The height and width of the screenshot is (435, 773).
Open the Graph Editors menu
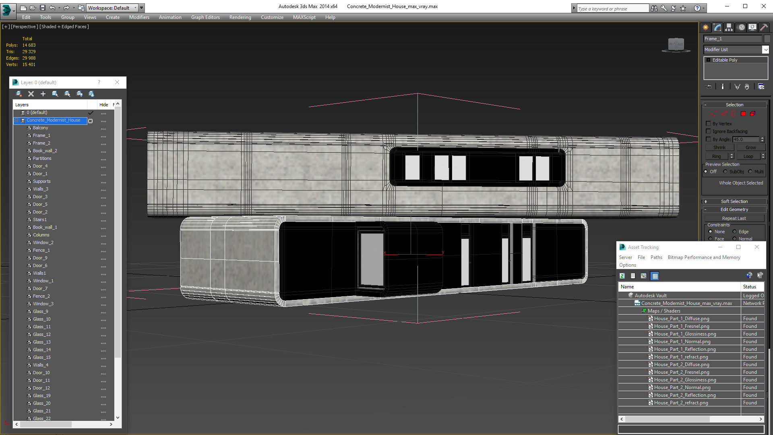[x=205, y=17]
